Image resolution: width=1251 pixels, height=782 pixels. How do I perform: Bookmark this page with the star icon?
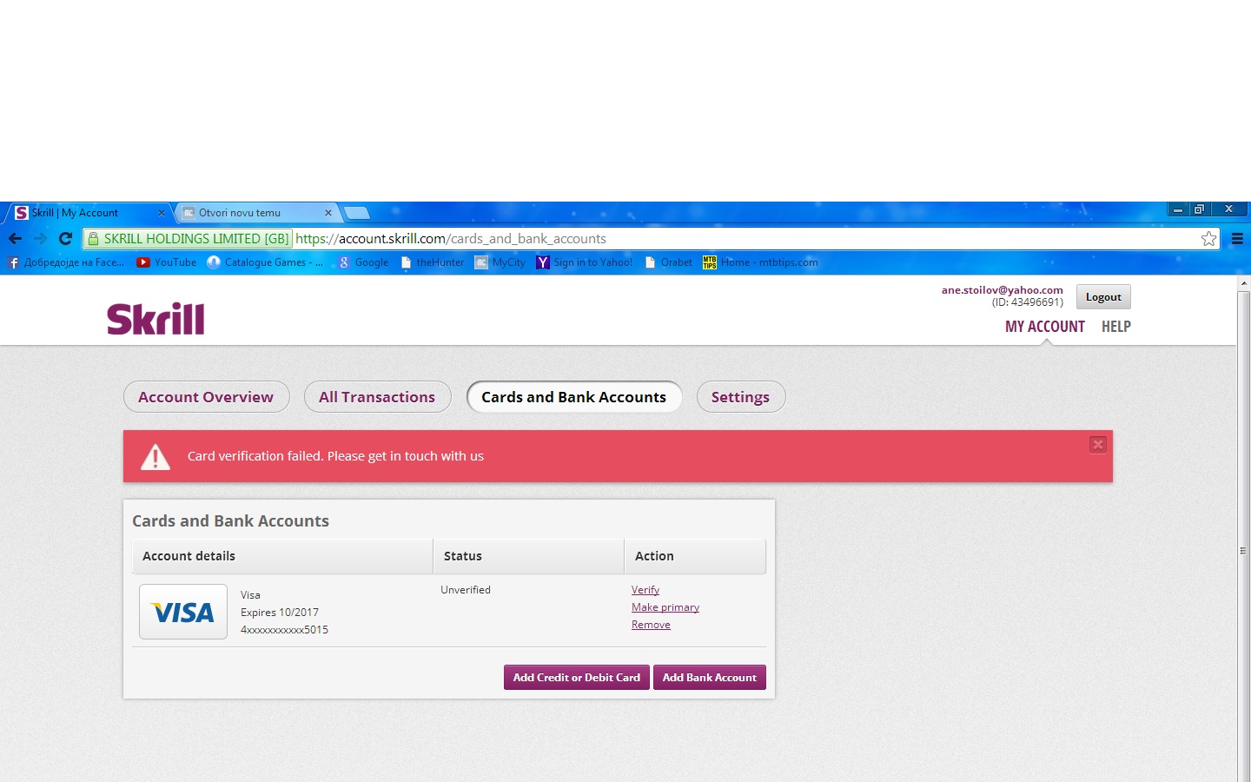[x=1208, y=238]
